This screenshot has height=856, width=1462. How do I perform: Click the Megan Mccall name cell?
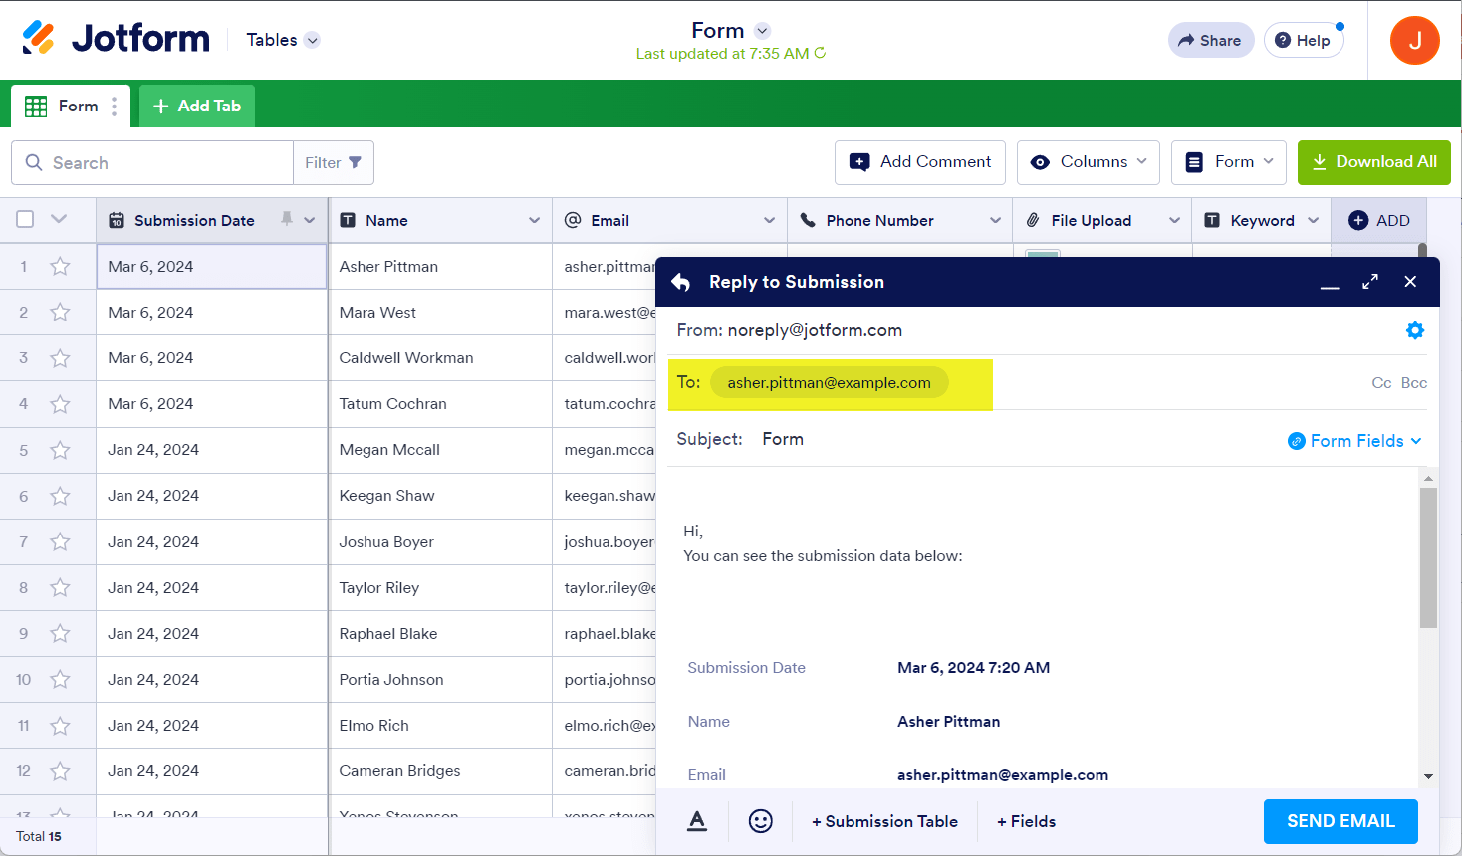pos(440,450)
